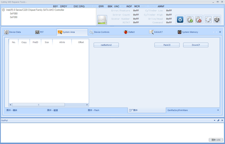Click the 清除 LOG button
The height and width of the screenshot is (144, 225).
216,140
